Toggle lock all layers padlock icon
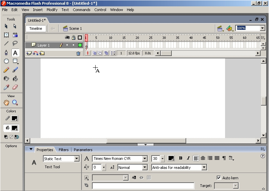270x191 pixels. 73,38
